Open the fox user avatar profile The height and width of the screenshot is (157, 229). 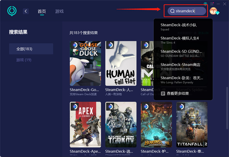coord(214,11)
